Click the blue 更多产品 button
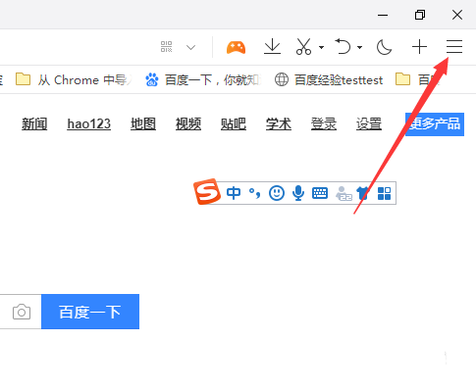Image resolution: width=476 pixels, height=390 pixels. (x=435, y=124)
